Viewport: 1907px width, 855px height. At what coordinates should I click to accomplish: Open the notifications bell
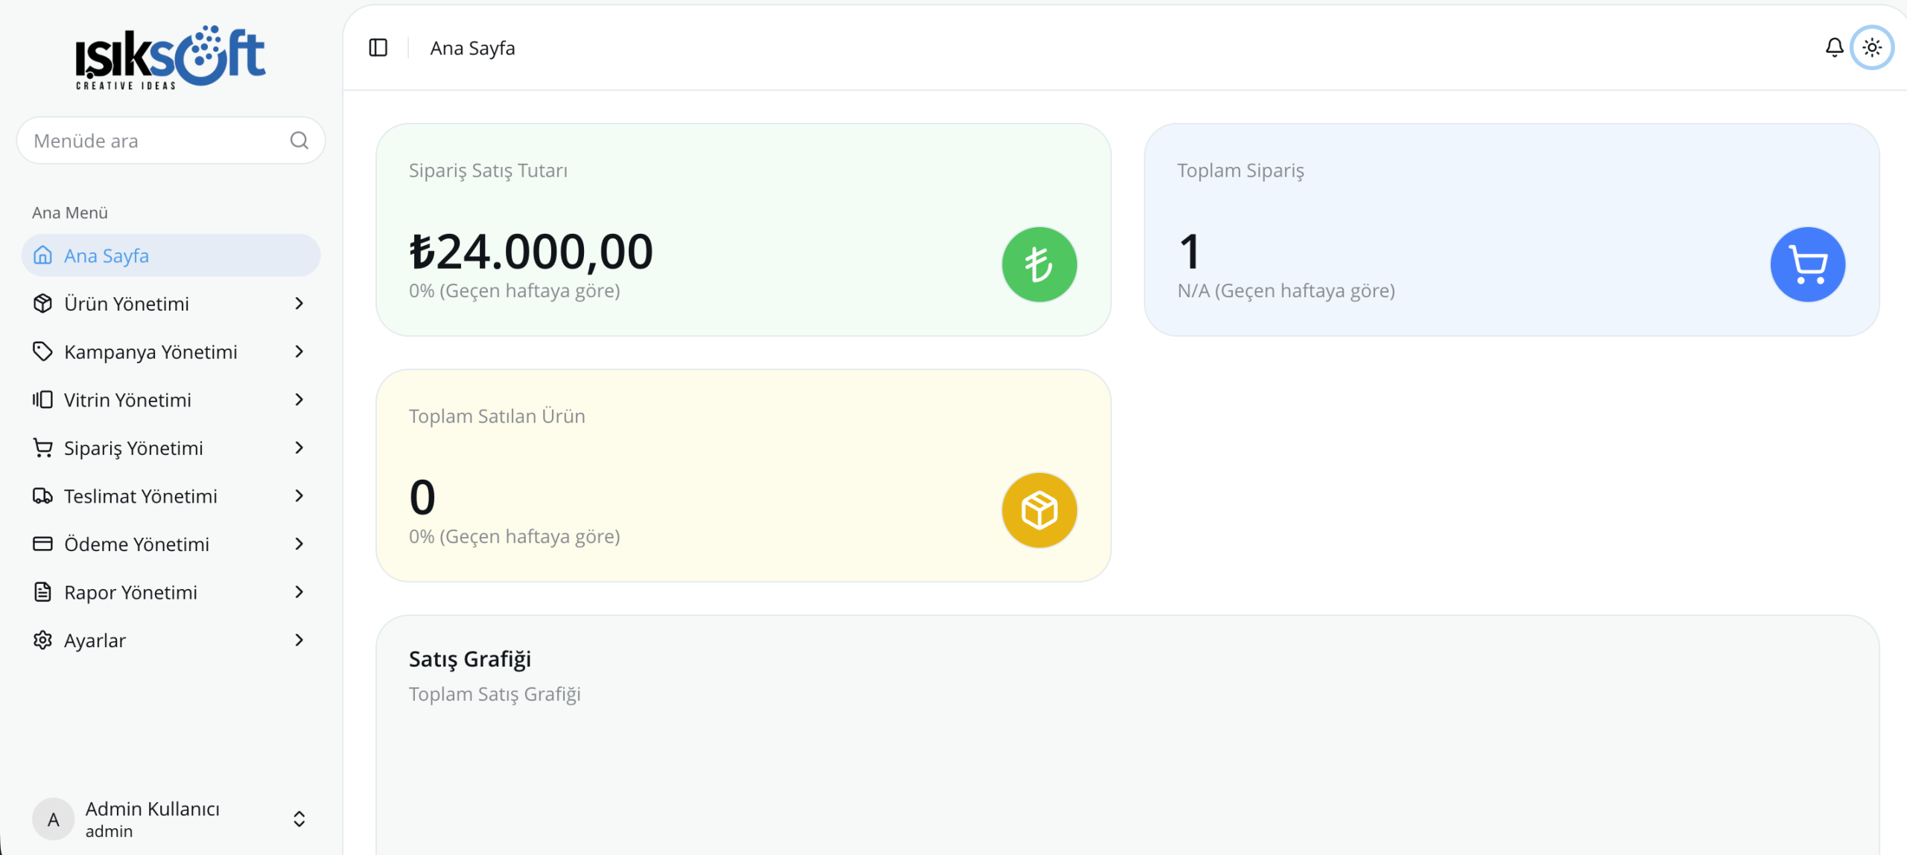click(1834, 48)
